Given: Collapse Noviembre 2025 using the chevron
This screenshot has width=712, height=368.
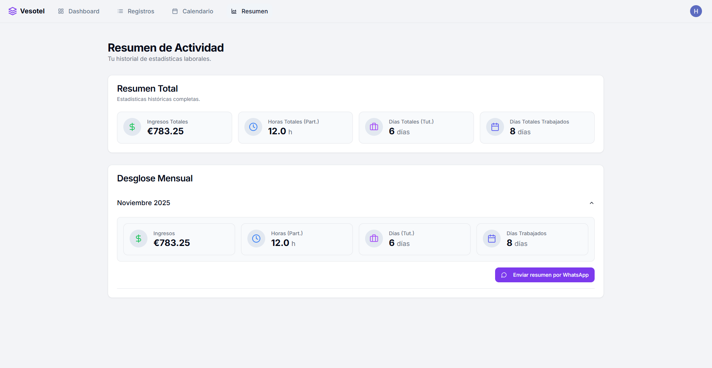Looking at the screenshot, I should [x=591, y=203].
